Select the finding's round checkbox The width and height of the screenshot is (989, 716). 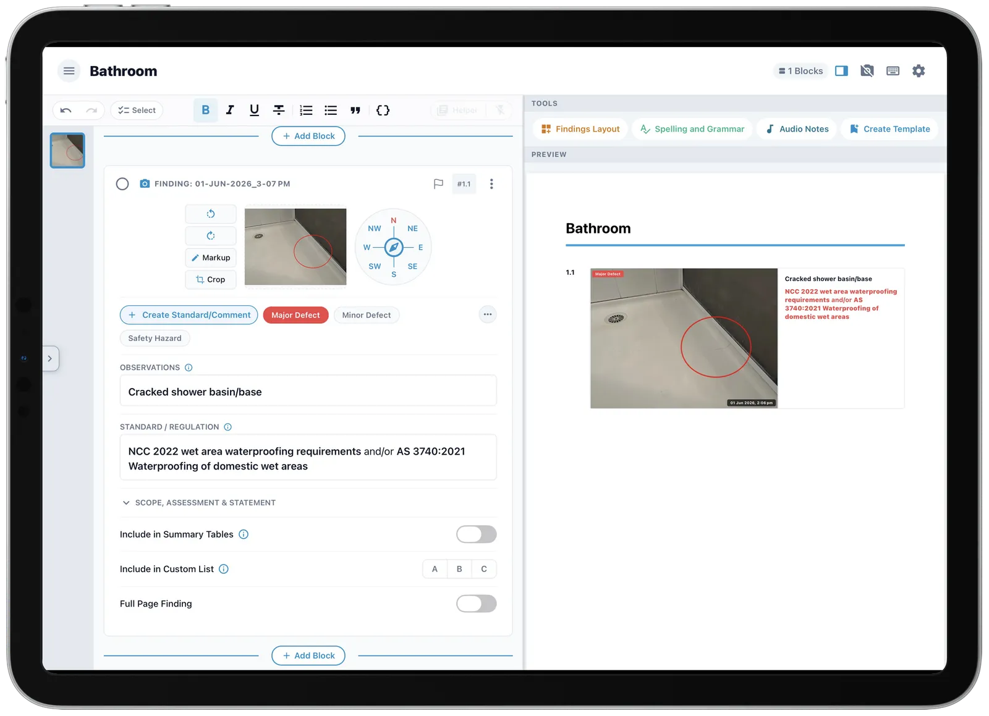(122, 184)
